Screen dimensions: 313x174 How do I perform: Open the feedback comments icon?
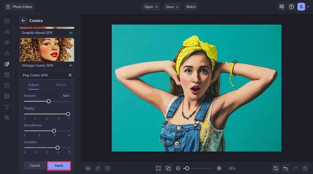pyautogui.click(x=282, y=7)
